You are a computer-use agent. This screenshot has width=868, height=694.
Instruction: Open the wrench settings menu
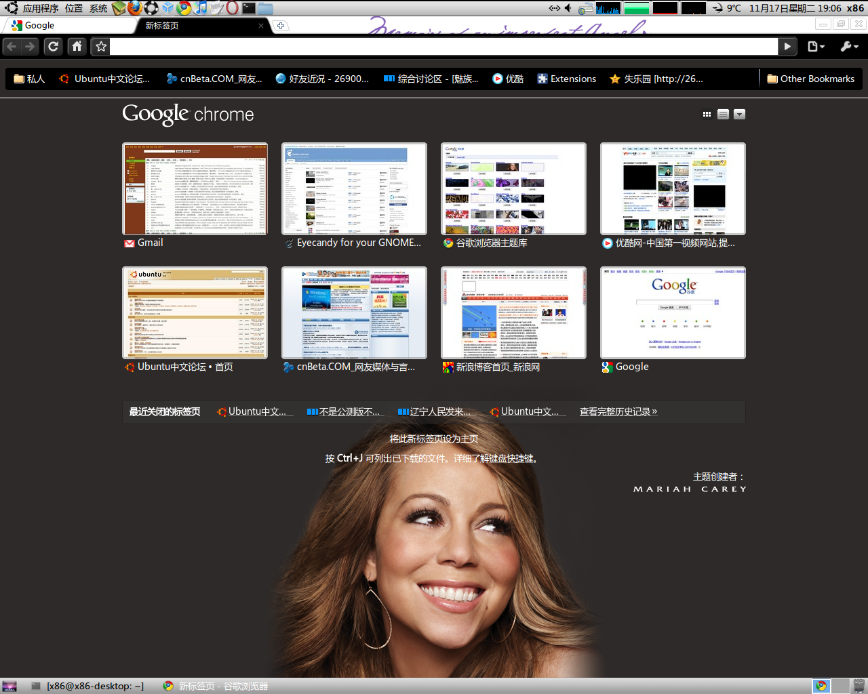coord(850,46)
